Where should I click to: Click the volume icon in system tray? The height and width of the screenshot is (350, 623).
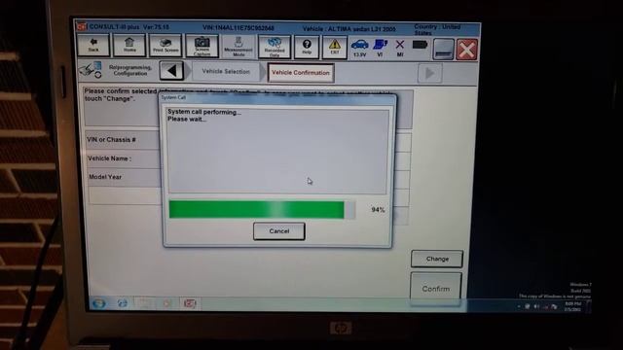(x=536, y=306)
